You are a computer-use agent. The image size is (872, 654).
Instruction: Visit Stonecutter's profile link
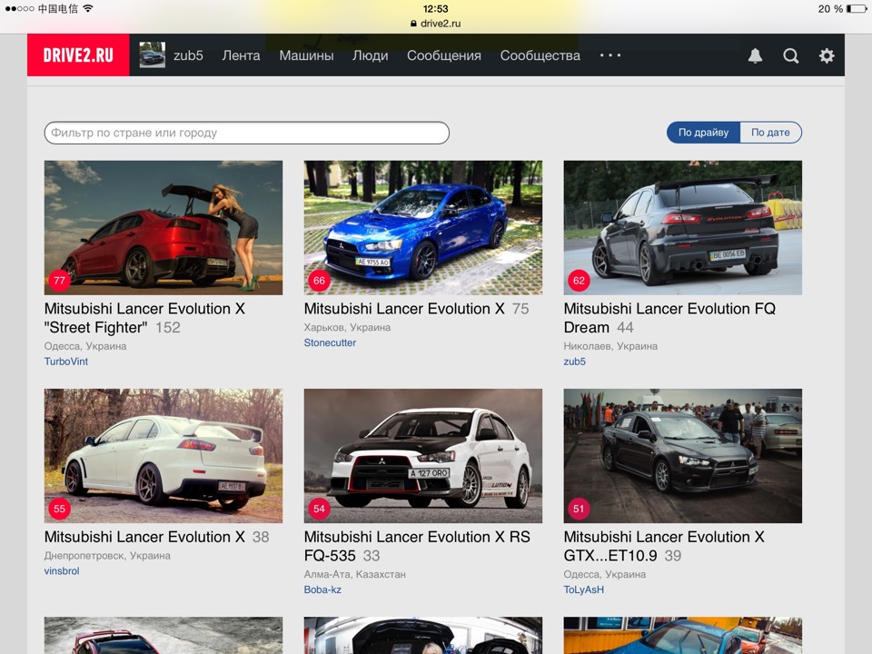tap(330, 342)
